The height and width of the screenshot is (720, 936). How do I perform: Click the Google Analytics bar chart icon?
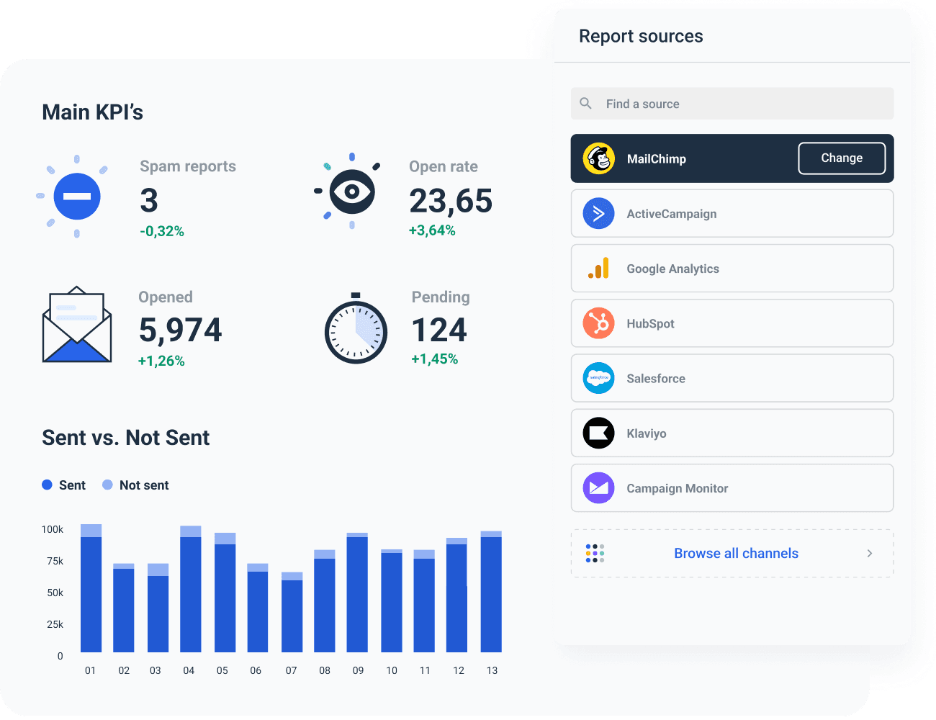click(x=598, y=268)
